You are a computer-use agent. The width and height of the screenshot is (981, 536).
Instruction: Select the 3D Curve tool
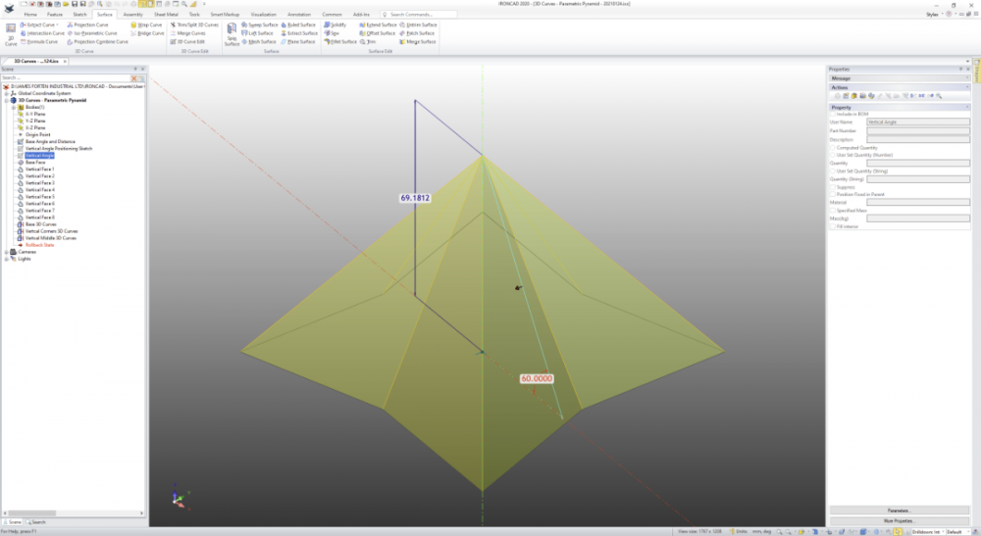(x=11, y=34)
